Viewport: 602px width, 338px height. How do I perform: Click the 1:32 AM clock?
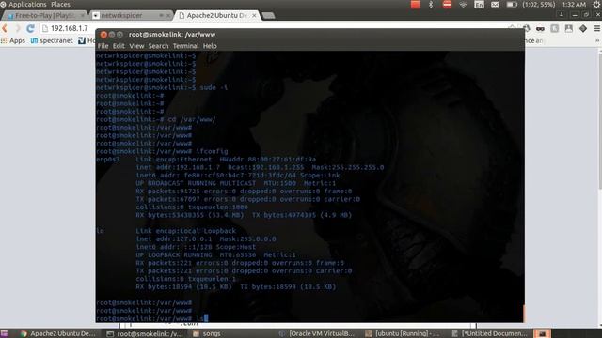coord(574,5)
